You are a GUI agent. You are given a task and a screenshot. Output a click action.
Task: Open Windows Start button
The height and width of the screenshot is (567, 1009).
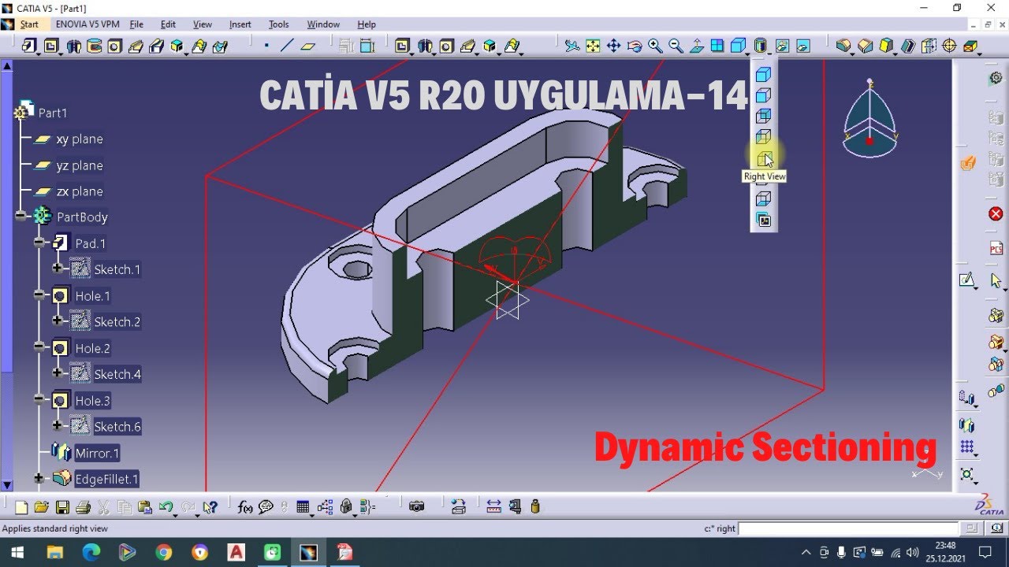point(16,552)
